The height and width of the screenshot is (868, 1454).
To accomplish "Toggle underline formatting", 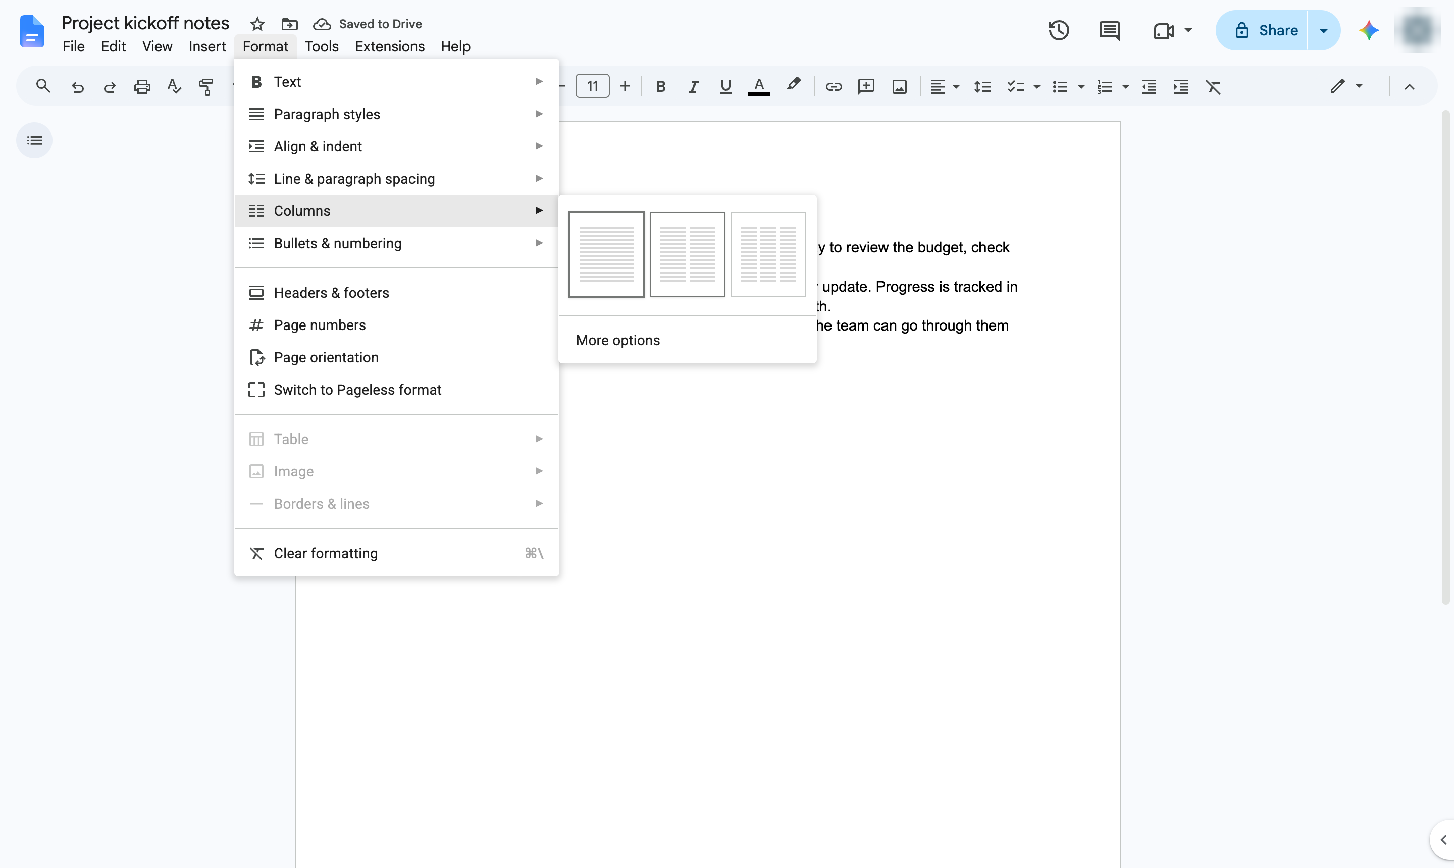I will pos(725,87).
